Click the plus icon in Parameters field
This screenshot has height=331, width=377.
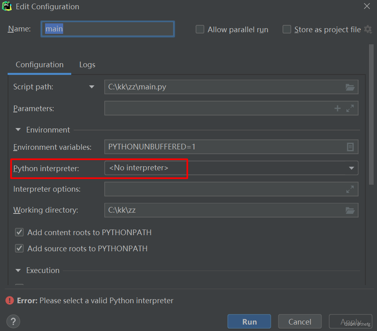tap(337, 108)
